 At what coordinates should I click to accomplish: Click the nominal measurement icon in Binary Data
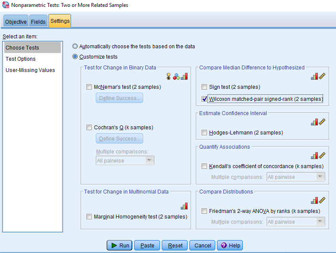176,76
